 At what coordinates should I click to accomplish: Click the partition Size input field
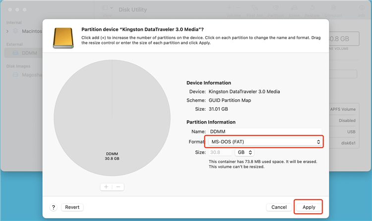pyautogui.click(x=219, y=153)
